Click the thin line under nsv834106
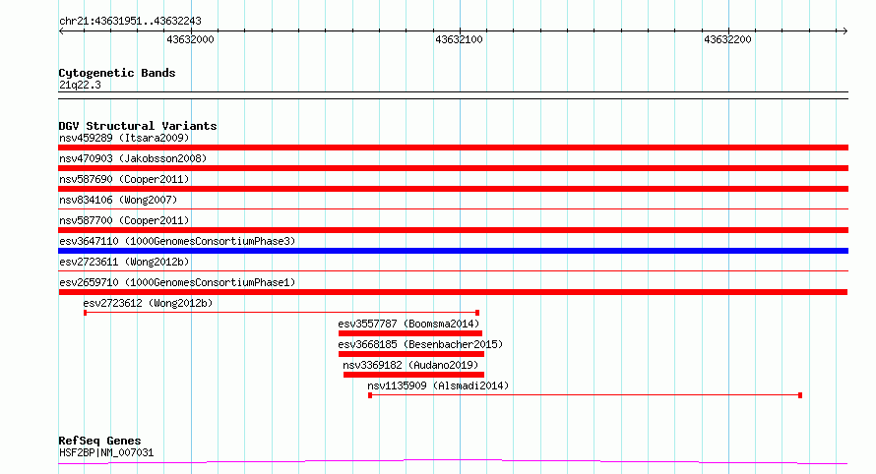This screenshot has width=876, height=474. 453,209
